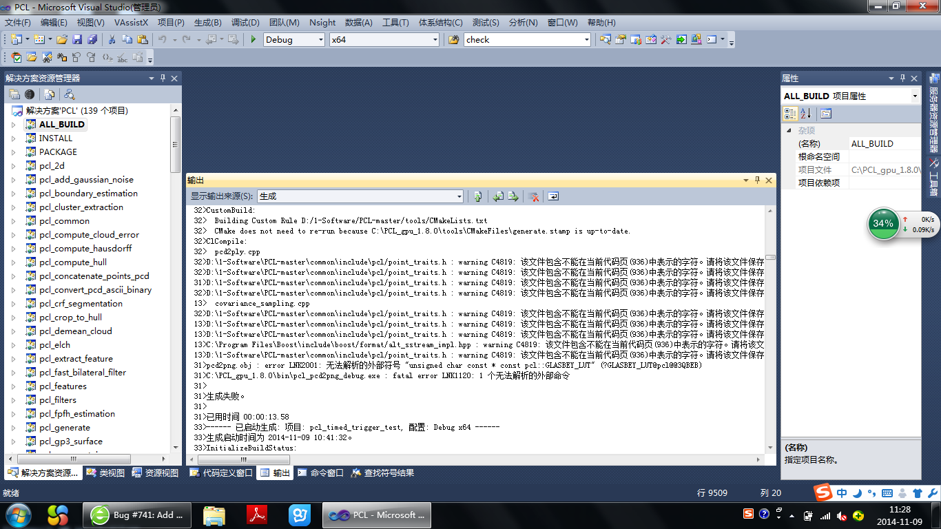Toggle the auto-hide pin of Solution Explorer
This screenshot has width=941, height=529.
point(163,79)
